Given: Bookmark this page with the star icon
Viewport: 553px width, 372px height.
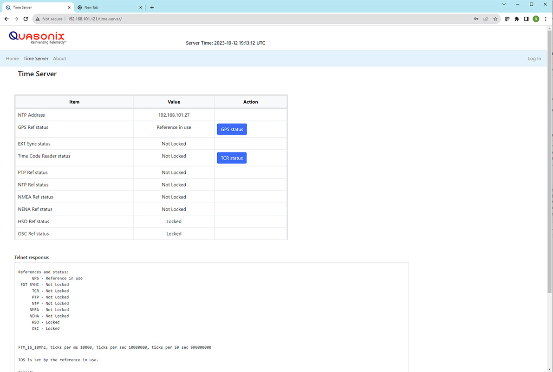Looking at the screenshot, I should pos(495,19).
